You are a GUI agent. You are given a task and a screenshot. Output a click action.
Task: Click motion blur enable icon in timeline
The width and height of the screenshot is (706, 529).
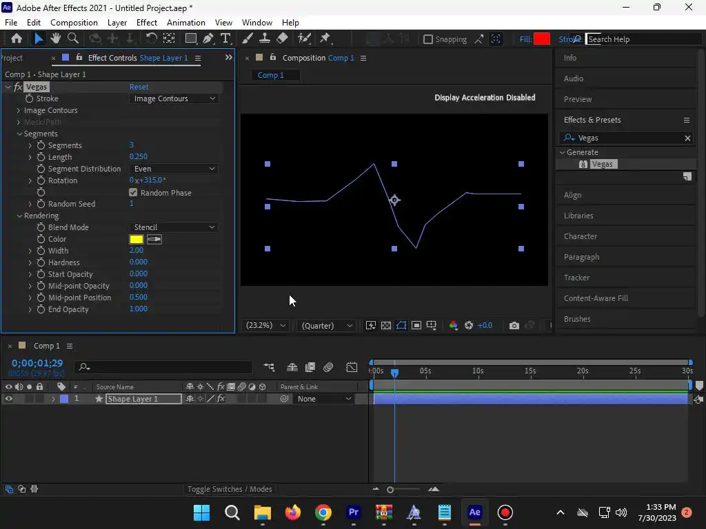328,367
